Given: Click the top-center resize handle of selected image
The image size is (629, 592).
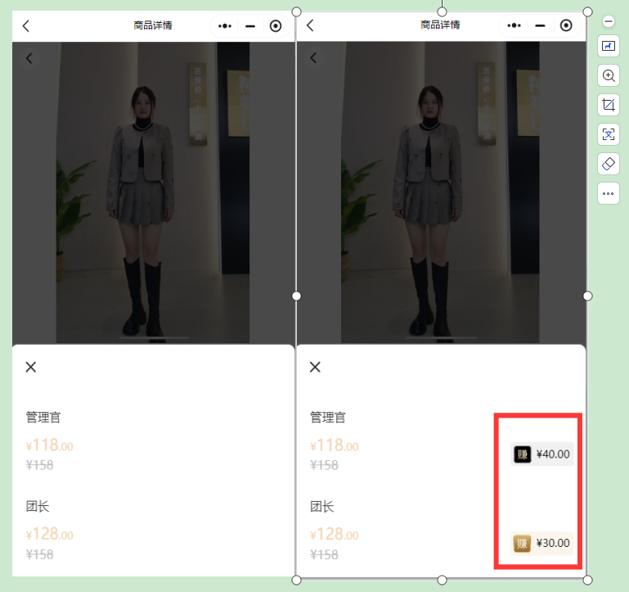Looking at the screenshot, I should click(442, 11).
